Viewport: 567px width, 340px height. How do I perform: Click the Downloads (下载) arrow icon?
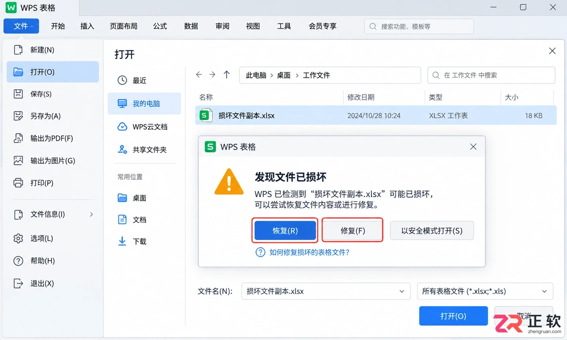click(122, 241)
